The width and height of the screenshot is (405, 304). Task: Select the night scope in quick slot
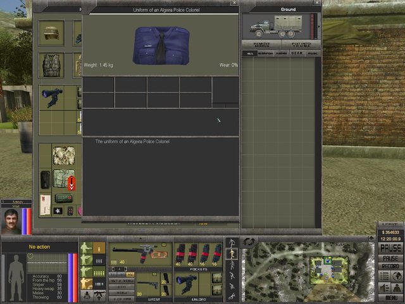[x=187, y=284]
